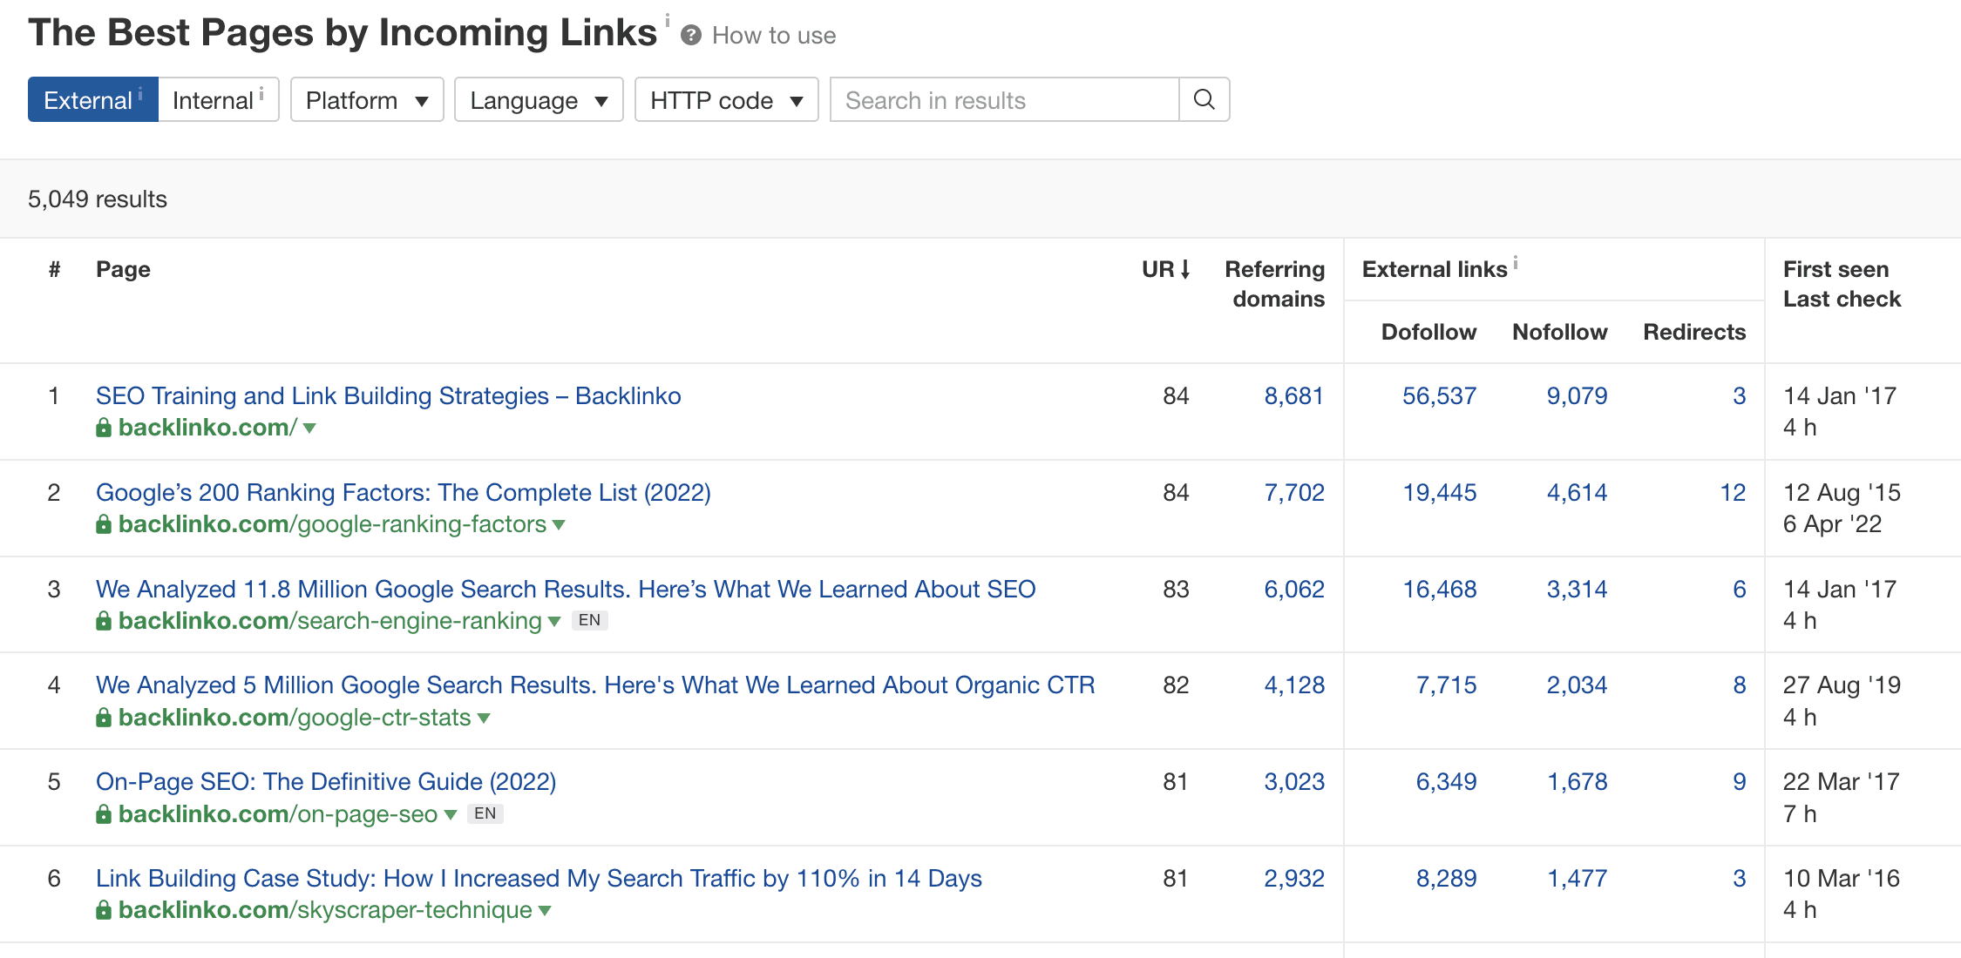The width and height of the screenshot is (1961, 958).
Task: Sort by UR using the arrow icon
Action: click(x=1185, y=269)
